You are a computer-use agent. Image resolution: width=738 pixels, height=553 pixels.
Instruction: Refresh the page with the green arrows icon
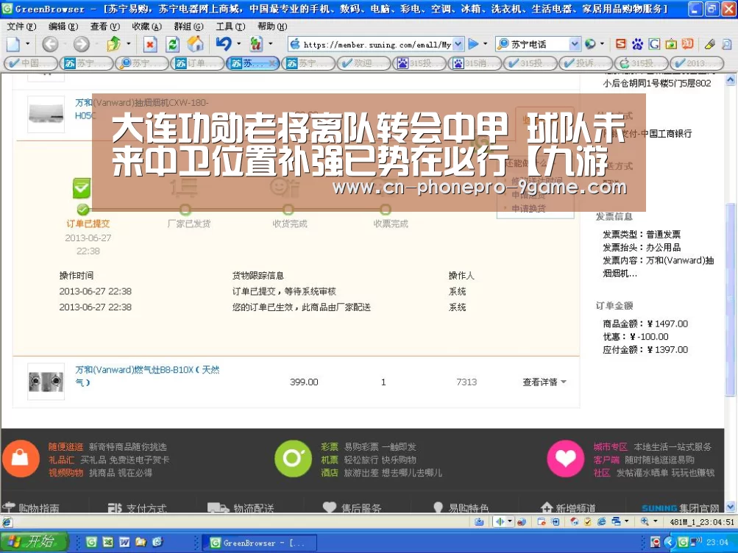[173, 44]
